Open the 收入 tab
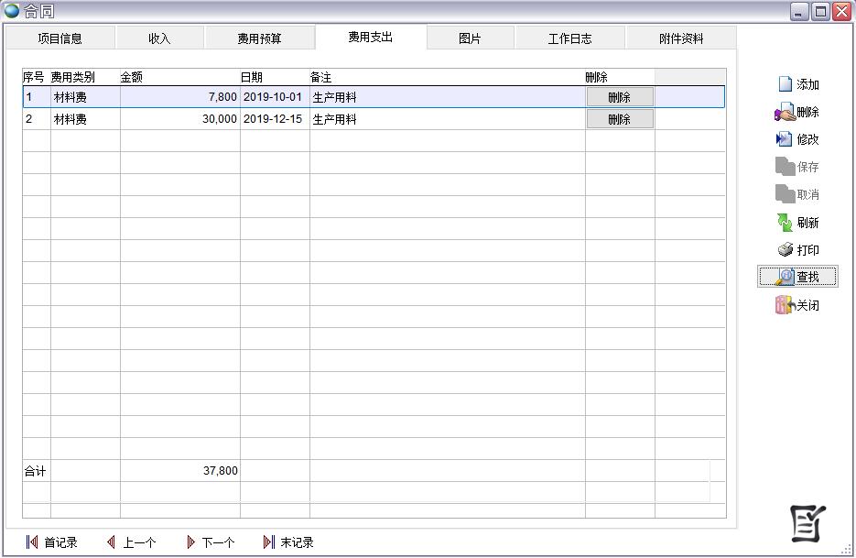Viewport: 856px width, 558px height. pyautogui.click(x=159, y=38)
